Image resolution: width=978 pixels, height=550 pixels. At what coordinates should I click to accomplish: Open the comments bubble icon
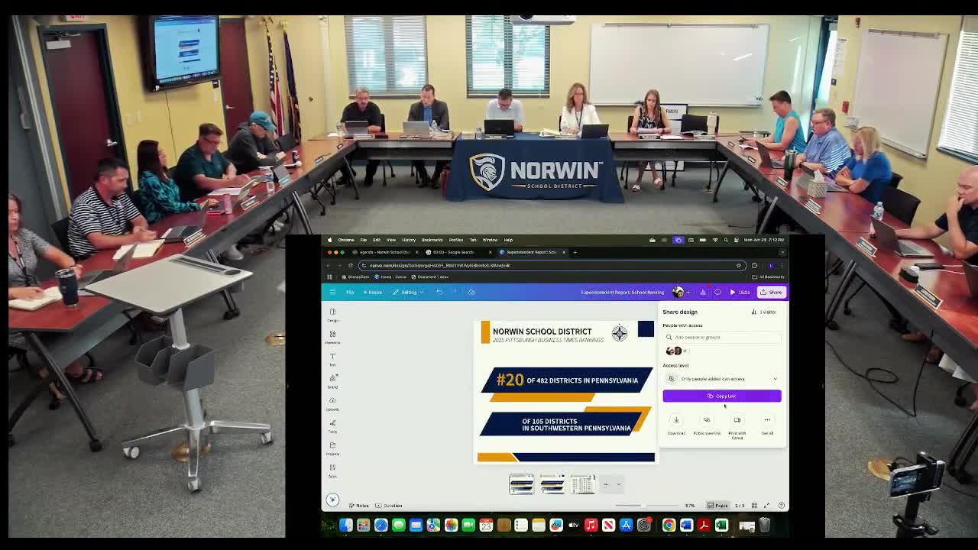point(717,292)
